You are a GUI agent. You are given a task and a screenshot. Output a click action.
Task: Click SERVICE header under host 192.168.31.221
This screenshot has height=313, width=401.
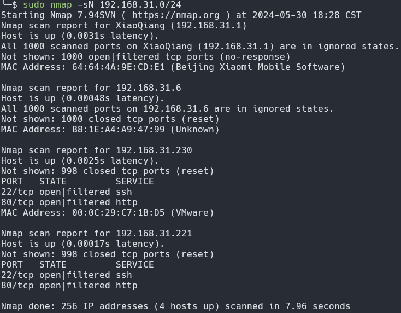click(x=135, y=265)
